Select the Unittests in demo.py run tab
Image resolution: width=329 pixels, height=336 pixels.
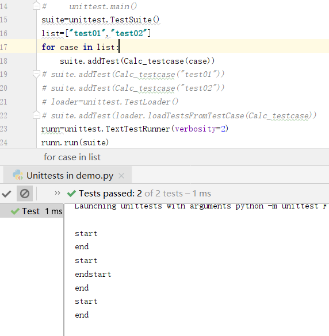pyautogui.click(x=68, y=176)
